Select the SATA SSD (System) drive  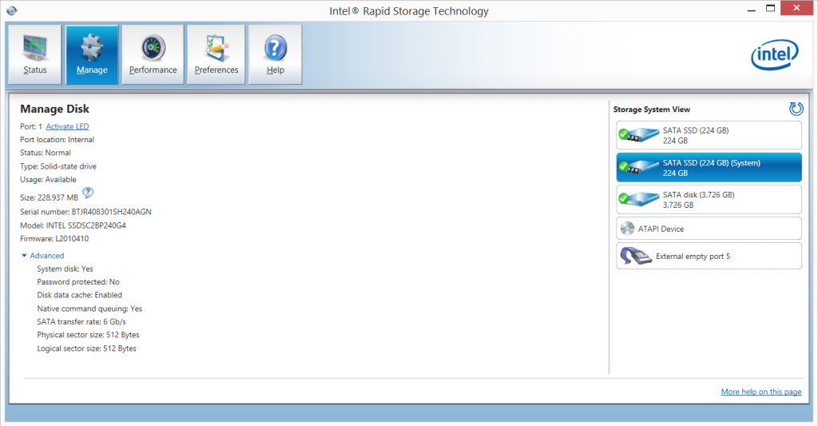click(709, 167)
